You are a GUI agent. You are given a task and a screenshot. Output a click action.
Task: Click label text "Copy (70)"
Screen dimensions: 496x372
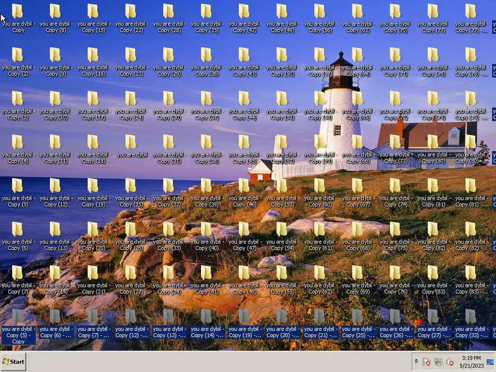pos(396,31)
